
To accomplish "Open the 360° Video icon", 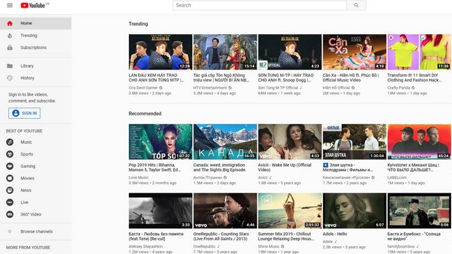I will click(9, 214).
